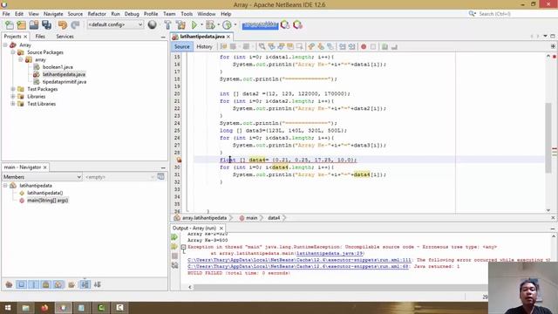Click the editor vertical scrollbar thumb

[x=548, y=138]
